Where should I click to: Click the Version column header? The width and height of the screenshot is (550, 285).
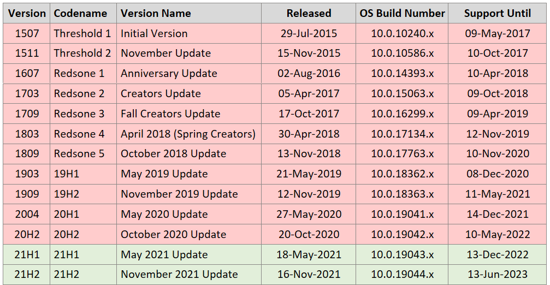coord(27,13)
